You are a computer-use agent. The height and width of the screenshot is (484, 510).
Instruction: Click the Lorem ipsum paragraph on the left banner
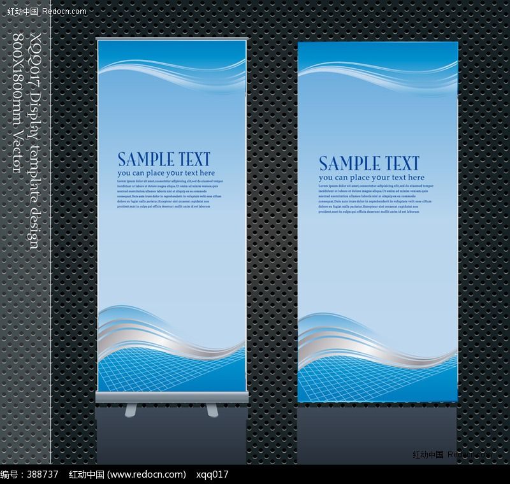[x=170, y=194]
